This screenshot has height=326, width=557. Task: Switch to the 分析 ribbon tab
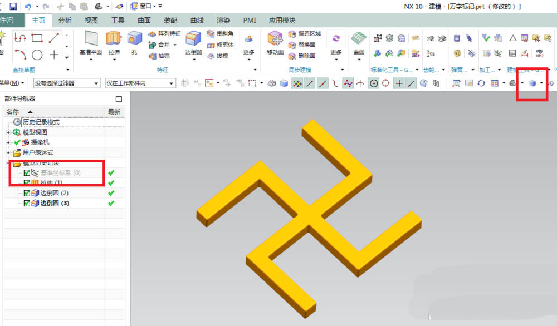(65, 21)
